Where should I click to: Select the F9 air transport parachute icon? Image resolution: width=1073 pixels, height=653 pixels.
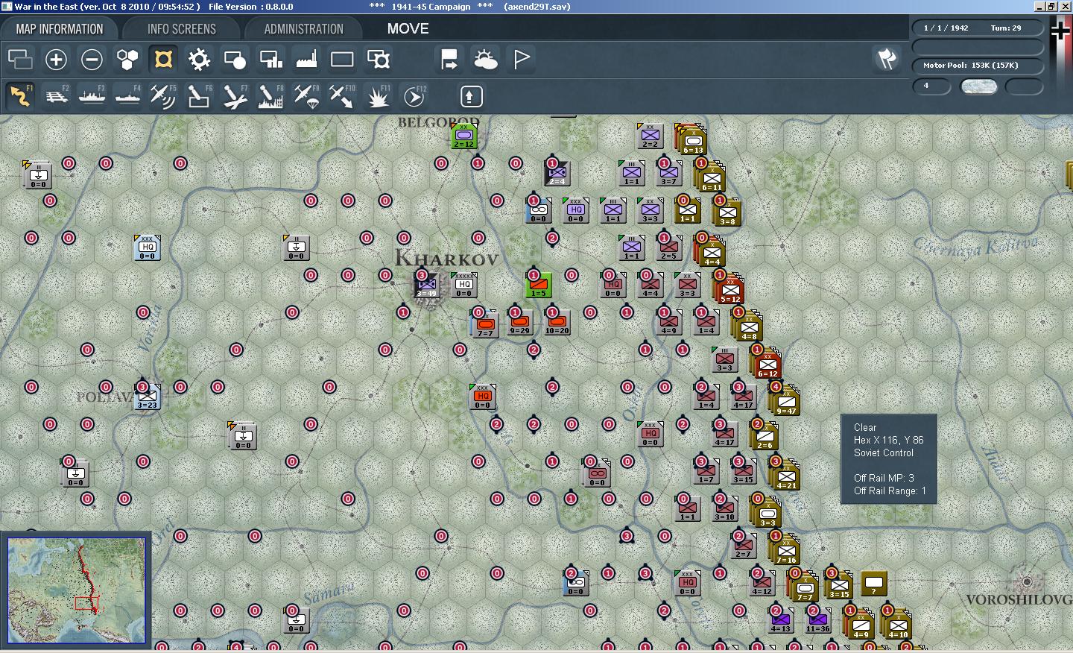[x=306, y=96]
